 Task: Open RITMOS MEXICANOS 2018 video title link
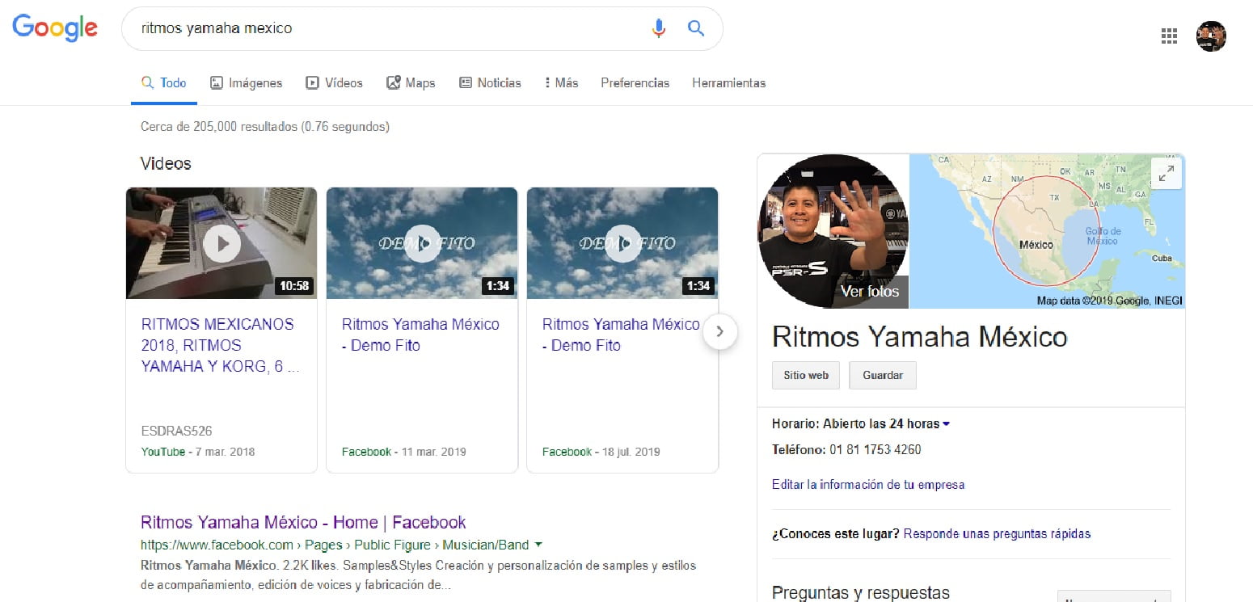click(x=221, y=345)
